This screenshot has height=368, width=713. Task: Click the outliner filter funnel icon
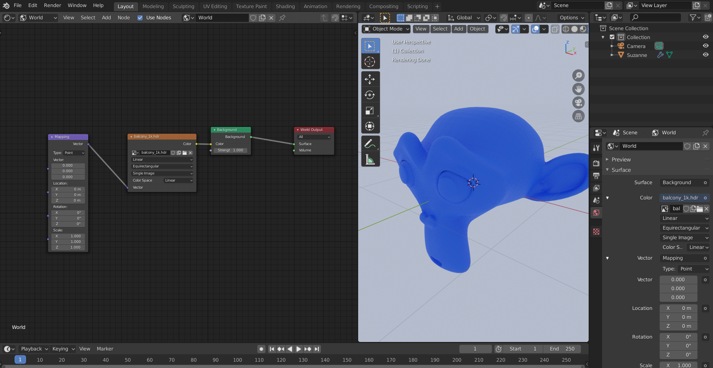[695, 17]
